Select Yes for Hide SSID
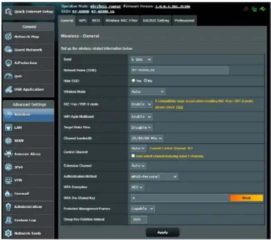The height and width of the screenshot is (240, 271). 133,81
